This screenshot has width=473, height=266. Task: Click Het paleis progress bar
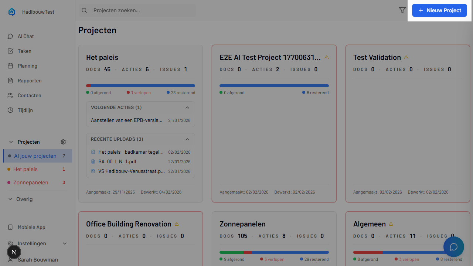coord(140,85)
